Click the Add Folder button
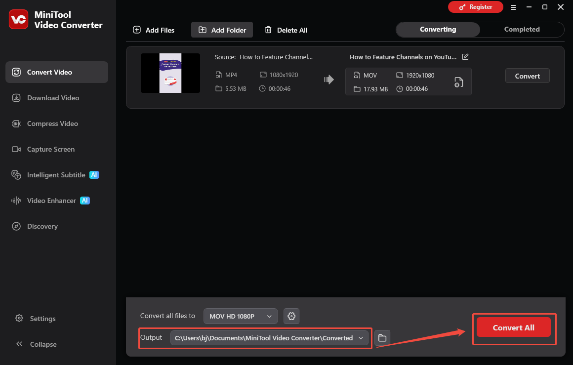573x365 pixels. (x=222, y=30)
